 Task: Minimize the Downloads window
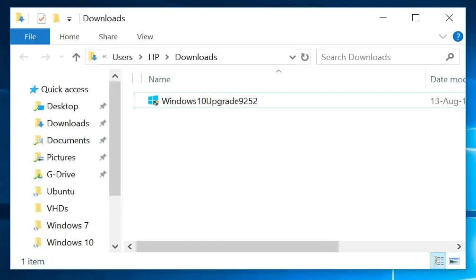coord(383,18)
